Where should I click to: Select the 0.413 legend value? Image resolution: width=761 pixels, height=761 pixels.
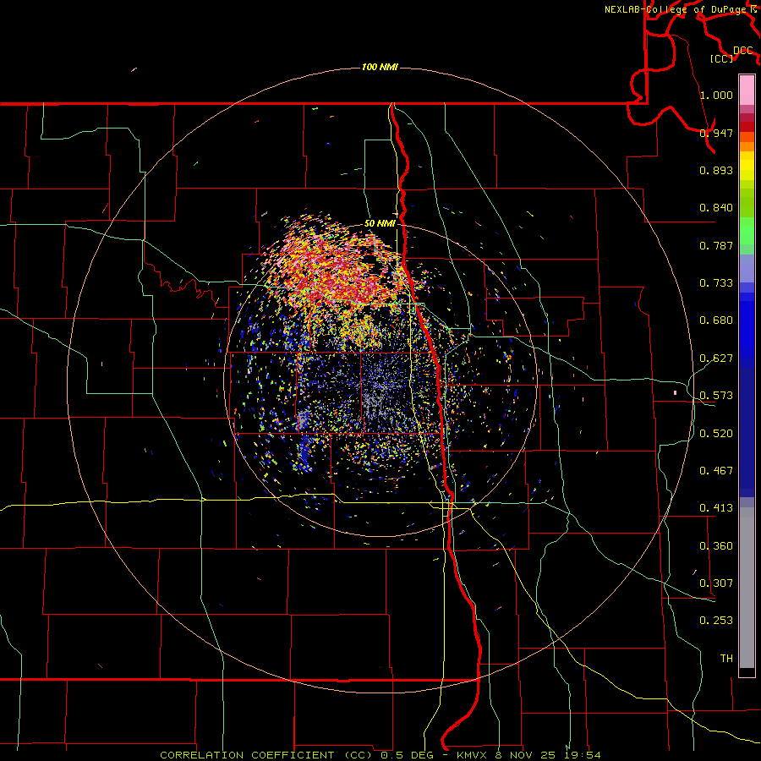coord(716,507)
